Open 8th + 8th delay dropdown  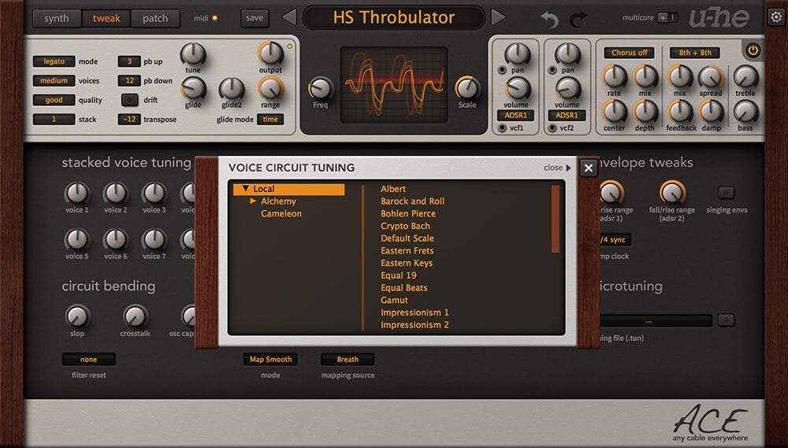tap(694, 53)
